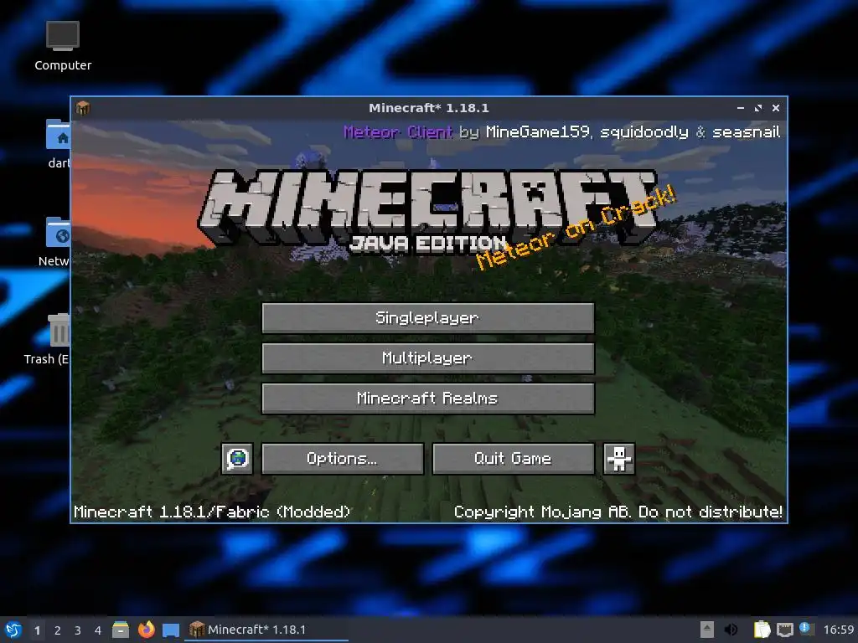The width and height of the screenshot is (858, 643).
Task: Launch the file manager from the panel
Action: click(121, 630)
